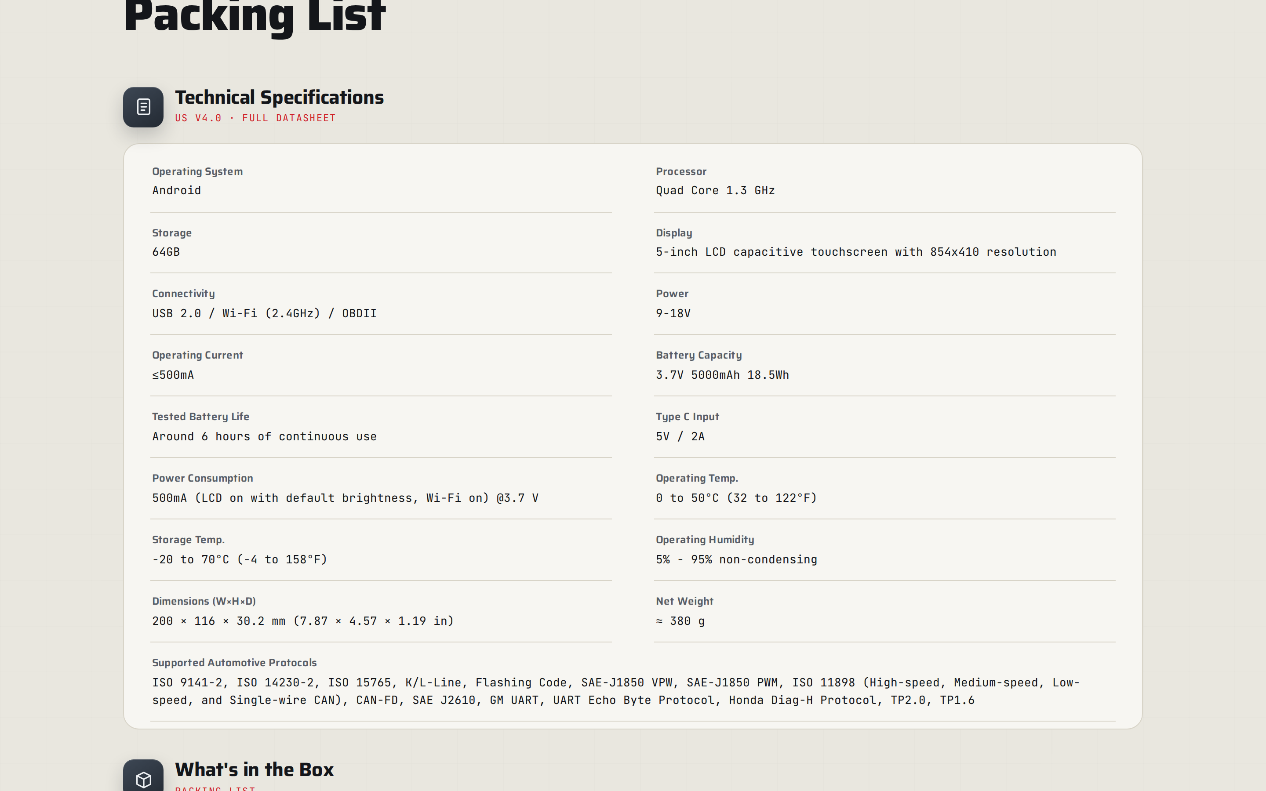The width and height of the screenshot is (1266, 791).
Task: Click '0 to 50°C (32 to 122°F)' operating temp
Action: (x=736, y=498)
